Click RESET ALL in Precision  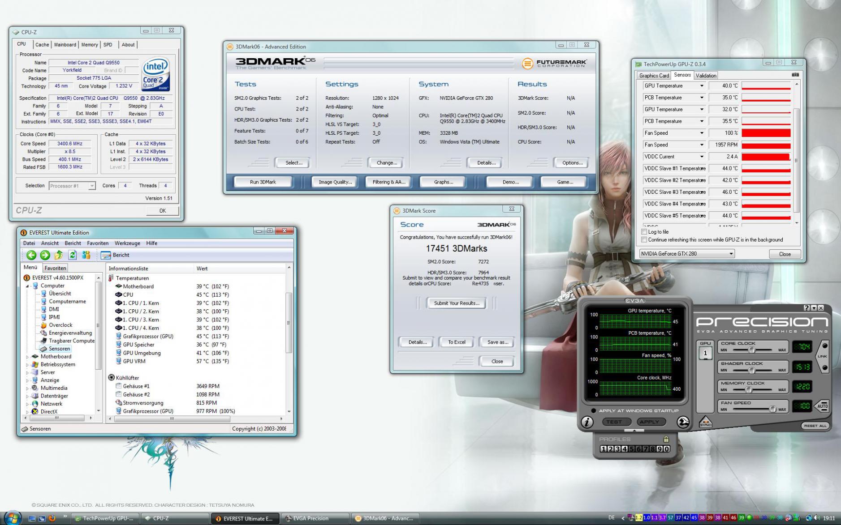(x=815, y=426)
